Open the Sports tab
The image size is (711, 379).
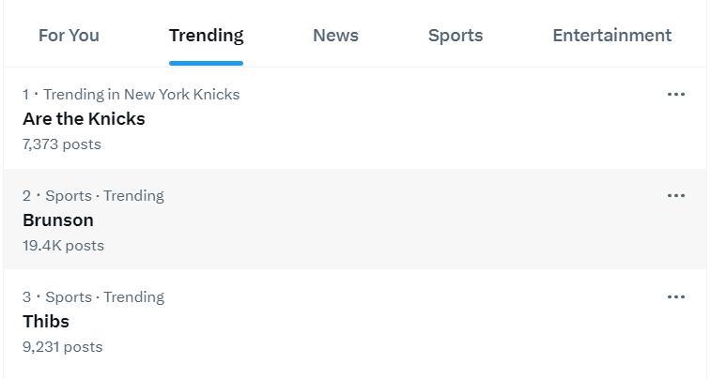point(456,36)
